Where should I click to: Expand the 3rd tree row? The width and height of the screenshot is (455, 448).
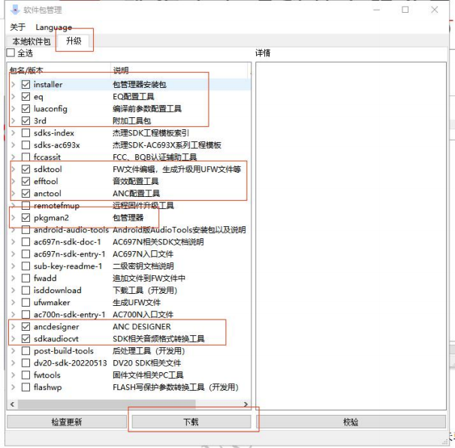click(x=13, y=121)
